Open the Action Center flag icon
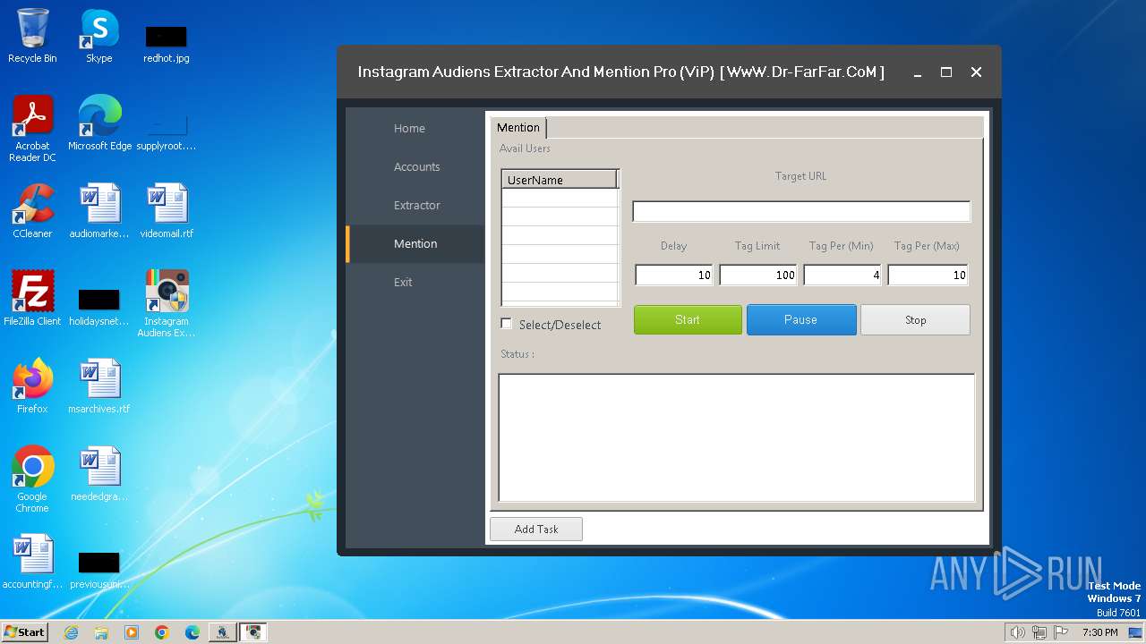Viewport: 1146px width, 644px height. (x=1061, y=632)
